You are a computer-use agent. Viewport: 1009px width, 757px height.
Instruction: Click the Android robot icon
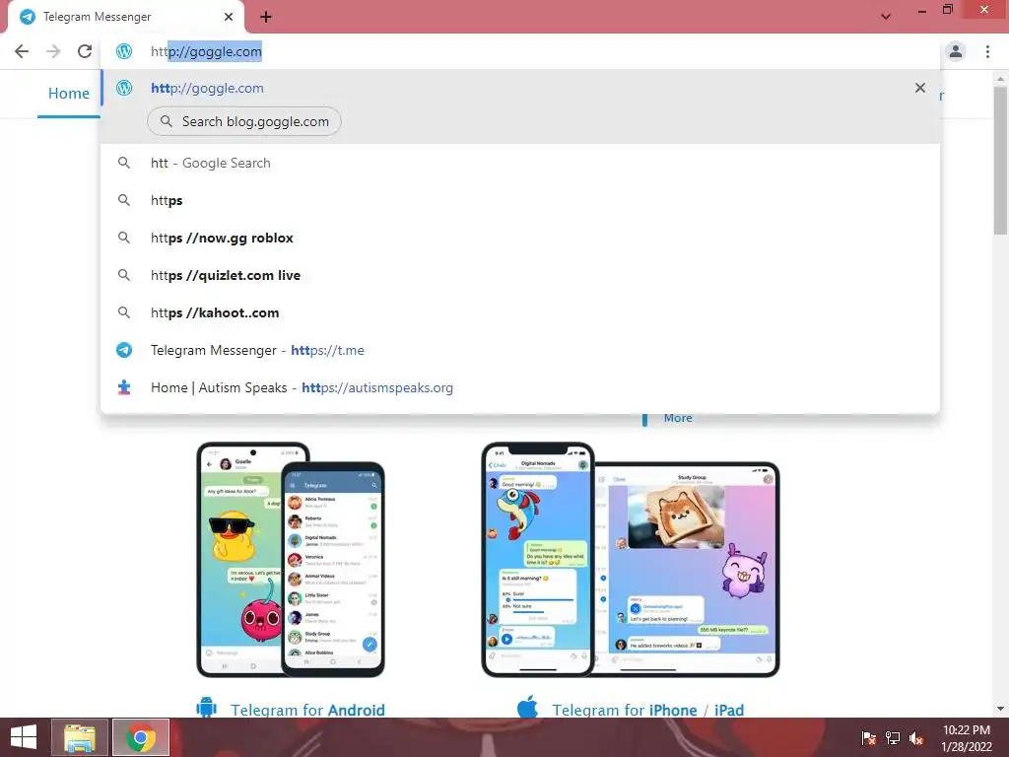[x=207, y=708]
